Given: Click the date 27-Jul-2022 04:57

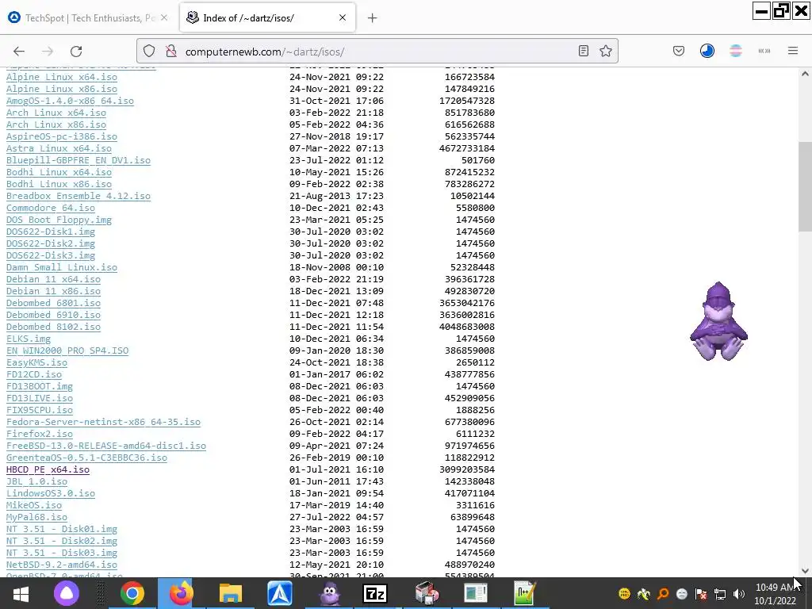Looking at the screenshot, I should point(336,518).
